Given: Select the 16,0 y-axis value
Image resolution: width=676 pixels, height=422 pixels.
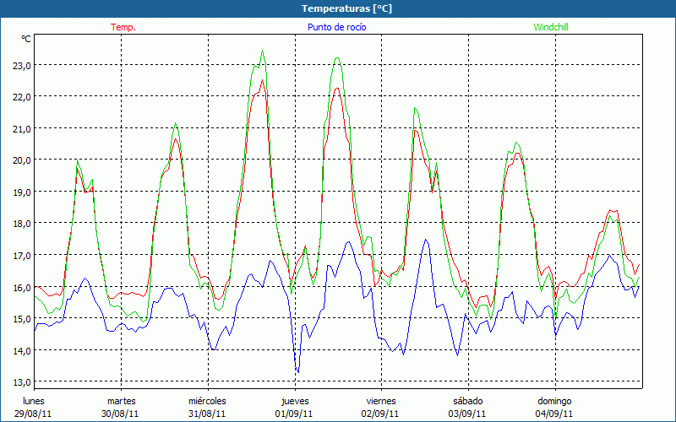Looking at the screenshot, I should click(x=19, y=287).
